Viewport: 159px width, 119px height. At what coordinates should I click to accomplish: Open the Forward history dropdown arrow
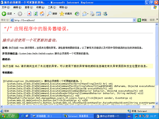(24, 14)
